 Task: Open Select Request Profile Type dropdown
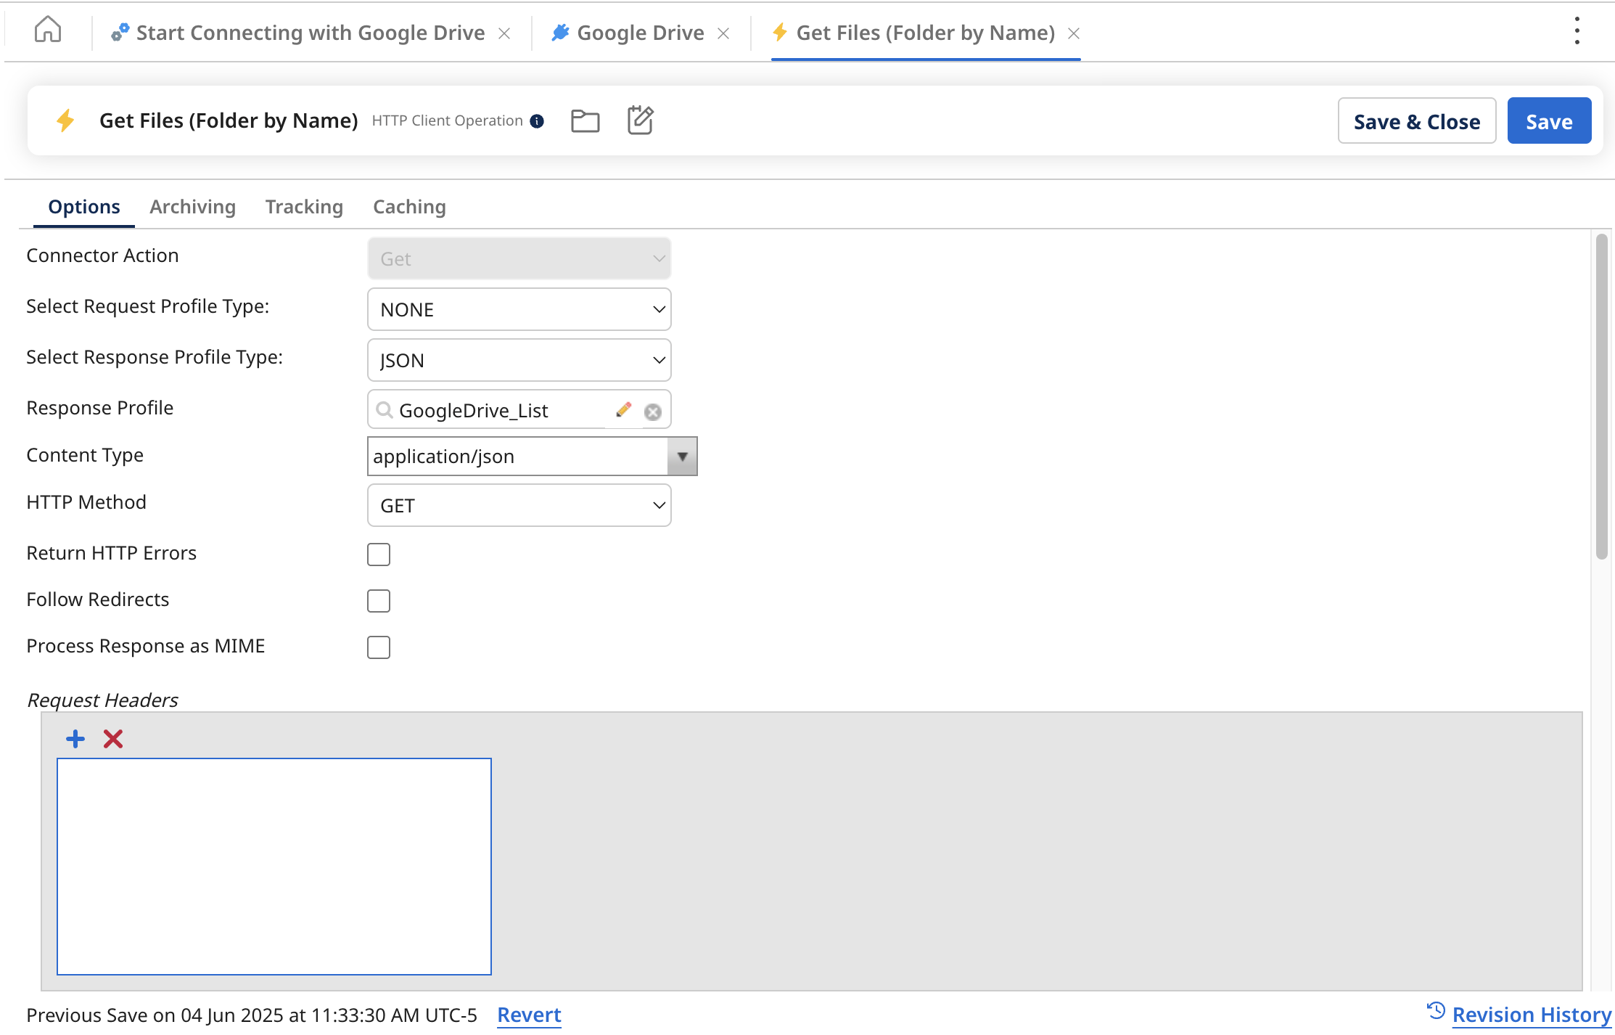[519, 309]
